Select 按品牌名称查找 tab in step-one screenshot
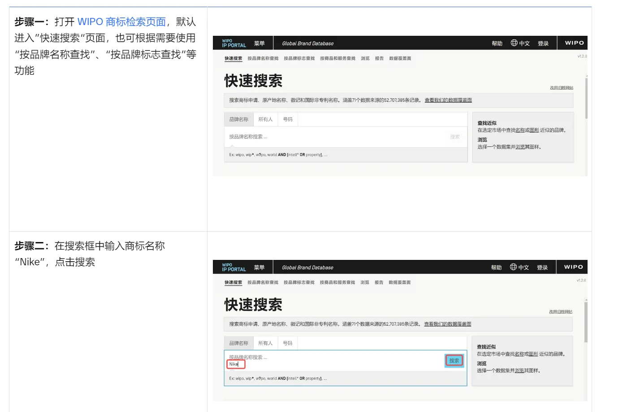Image resolution: width=627 pixels, height=412 pixels. pyautogui.click(x=263, y=59)
